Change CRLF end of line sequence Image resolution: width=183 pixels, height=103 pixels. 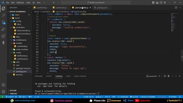tap(114, 97)
